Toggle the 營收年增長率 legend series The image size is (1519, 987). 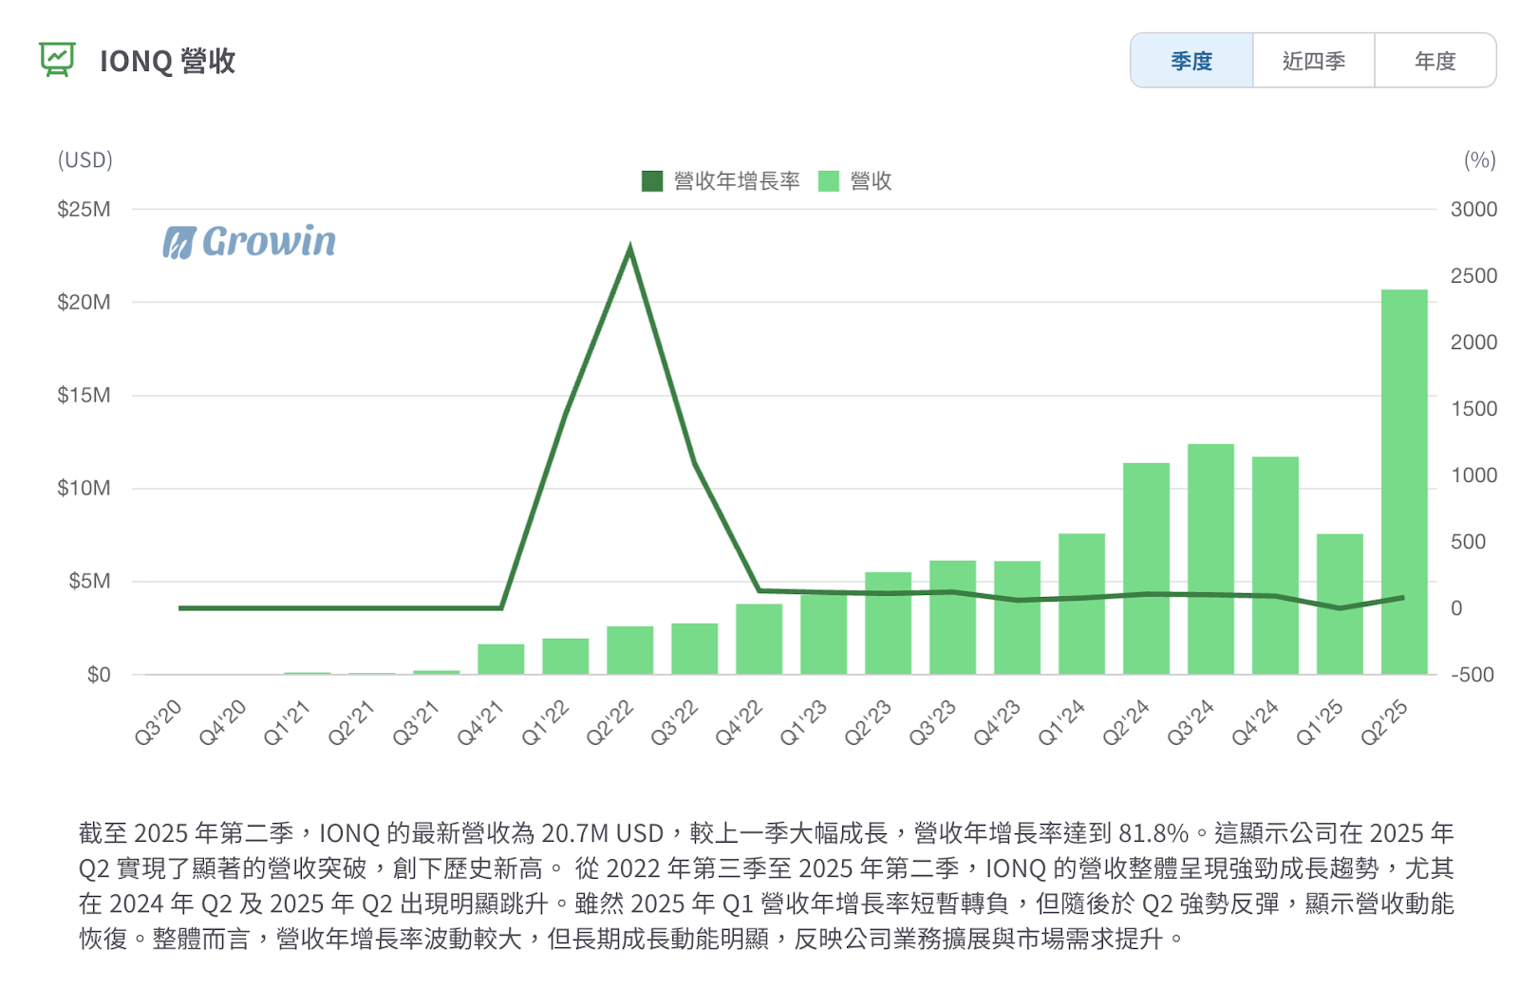[x=736, y=181]
